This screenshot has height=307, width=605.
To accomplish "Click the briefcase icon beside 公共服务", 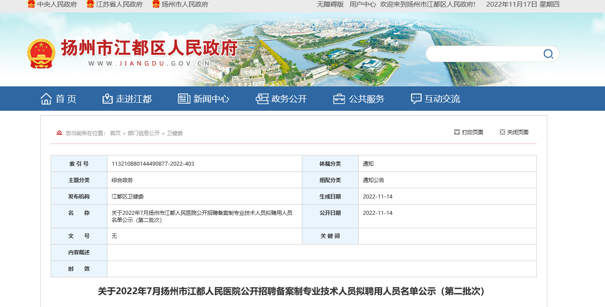I will (339, 99).
